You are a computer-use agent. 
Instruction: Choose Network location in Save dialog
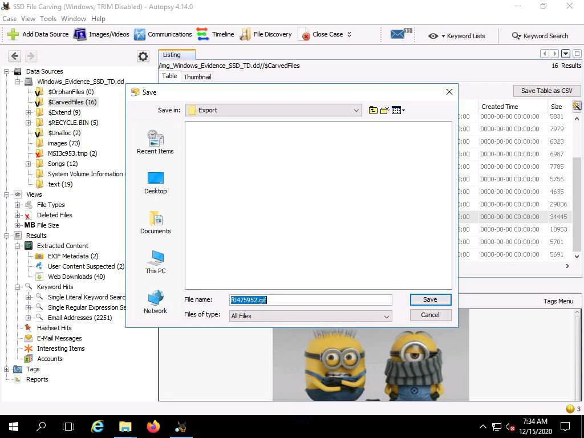pos(155,302)
